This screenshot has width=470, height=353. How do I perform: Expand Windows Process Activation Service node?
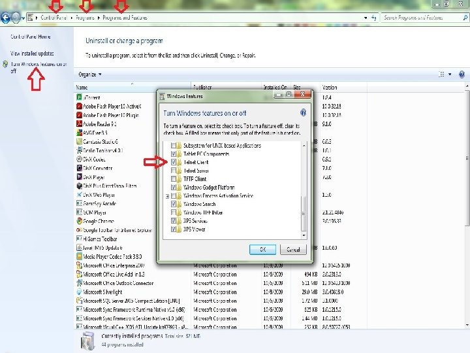click(167, 196)
